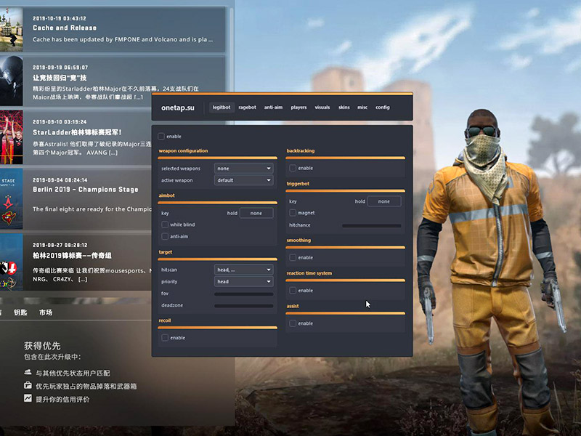Set the triggerbot key bind button
Screen dimensions: 581x436
pyautogui.click(x=384, y=201)
